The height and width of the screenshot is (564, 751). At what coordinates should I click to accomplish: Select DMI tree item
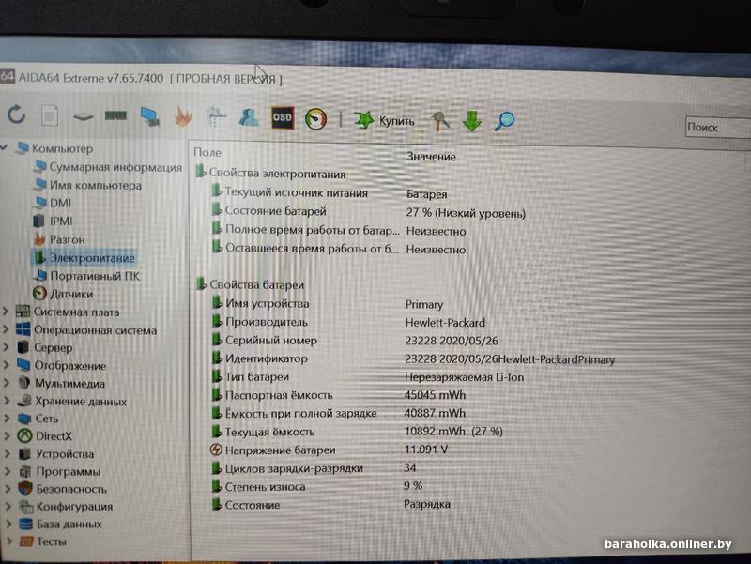[54, 203]
